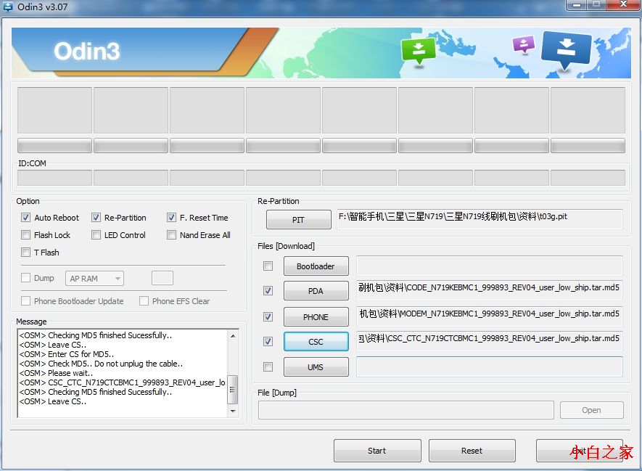Image resolution: width=642 pixels, height=471 pixels.
Task: Click the first progress bar slot
Action: pos(54,145)
